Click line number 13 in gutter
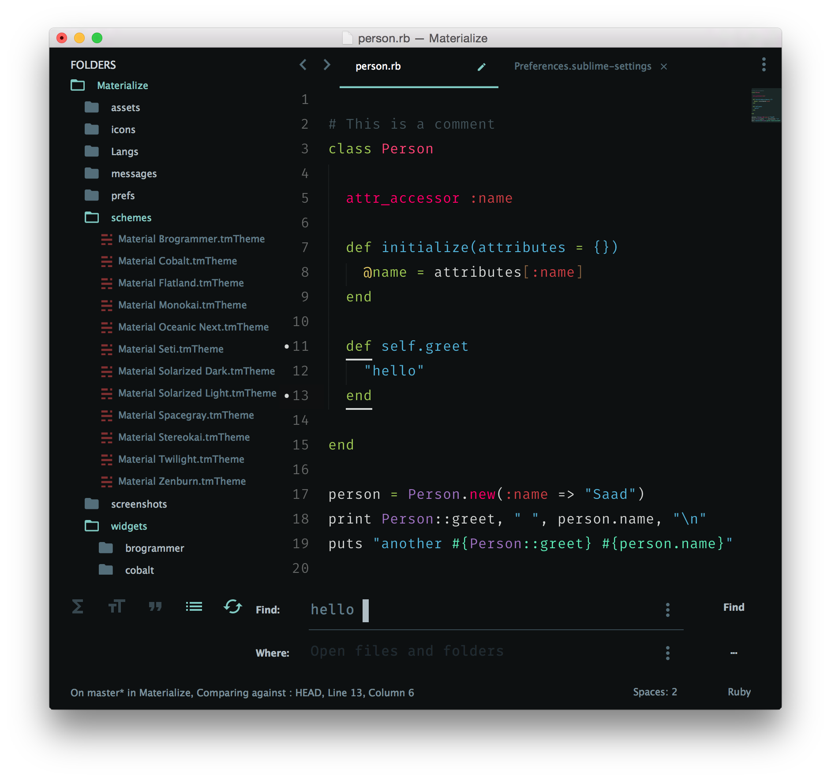 coord(300,396)
